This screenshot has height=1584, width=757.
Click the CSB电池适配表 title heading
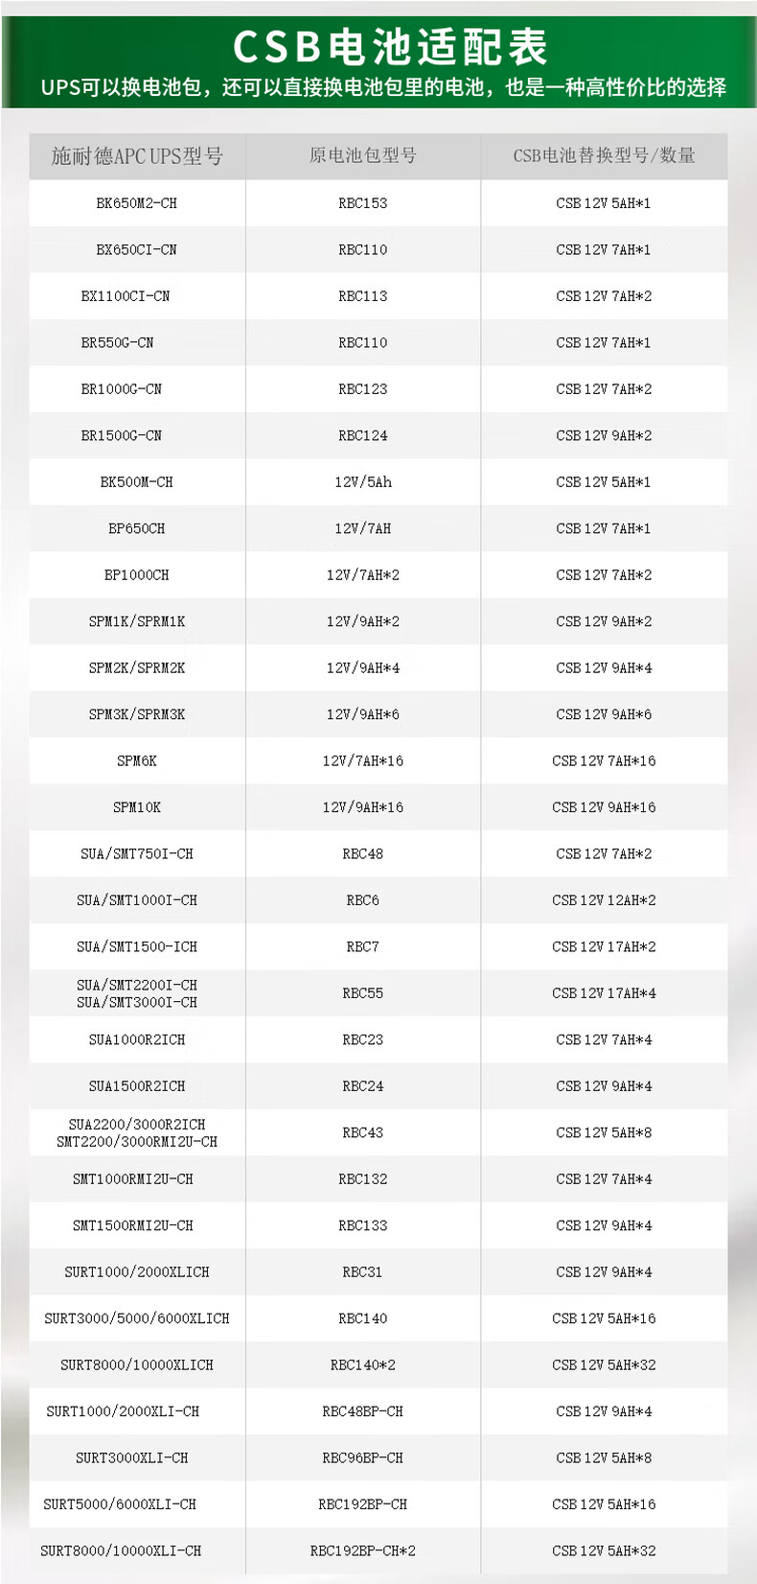389,46
